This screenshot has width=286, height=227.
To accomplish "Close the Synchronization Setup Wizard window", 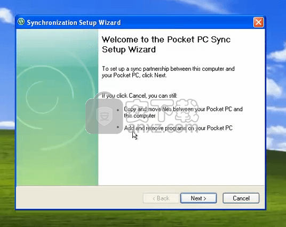I will (258, 22).
